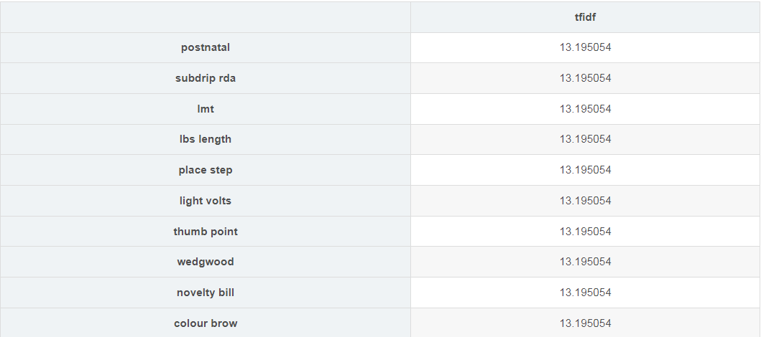Viewport: 761px width, 337px height.
Task: Select the colour brow row label
Action: (206, 323)
